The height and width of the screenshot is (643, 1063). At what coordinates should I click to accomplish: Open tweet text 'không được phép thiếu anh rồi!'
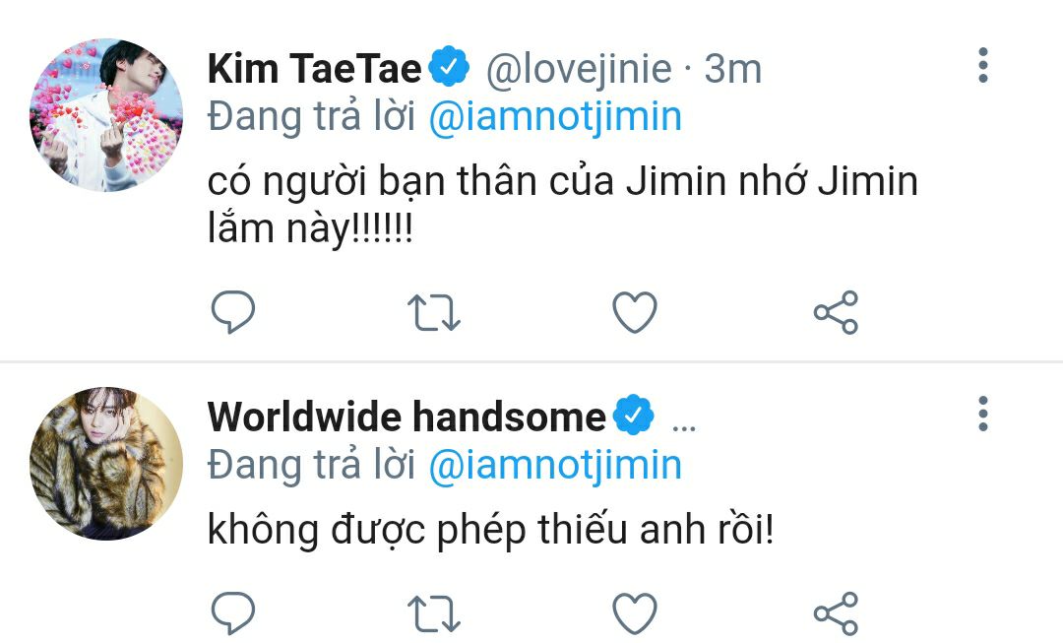(490, 530)
